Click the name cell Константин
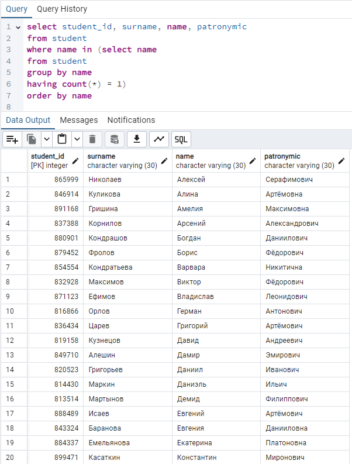Screen dimensions: 352x464 point(216,457)
